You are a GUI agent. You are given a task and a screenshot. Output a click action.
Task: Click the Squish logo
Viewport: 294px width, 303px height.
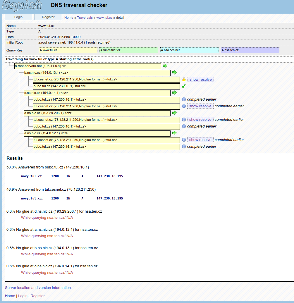click(21, 5)
